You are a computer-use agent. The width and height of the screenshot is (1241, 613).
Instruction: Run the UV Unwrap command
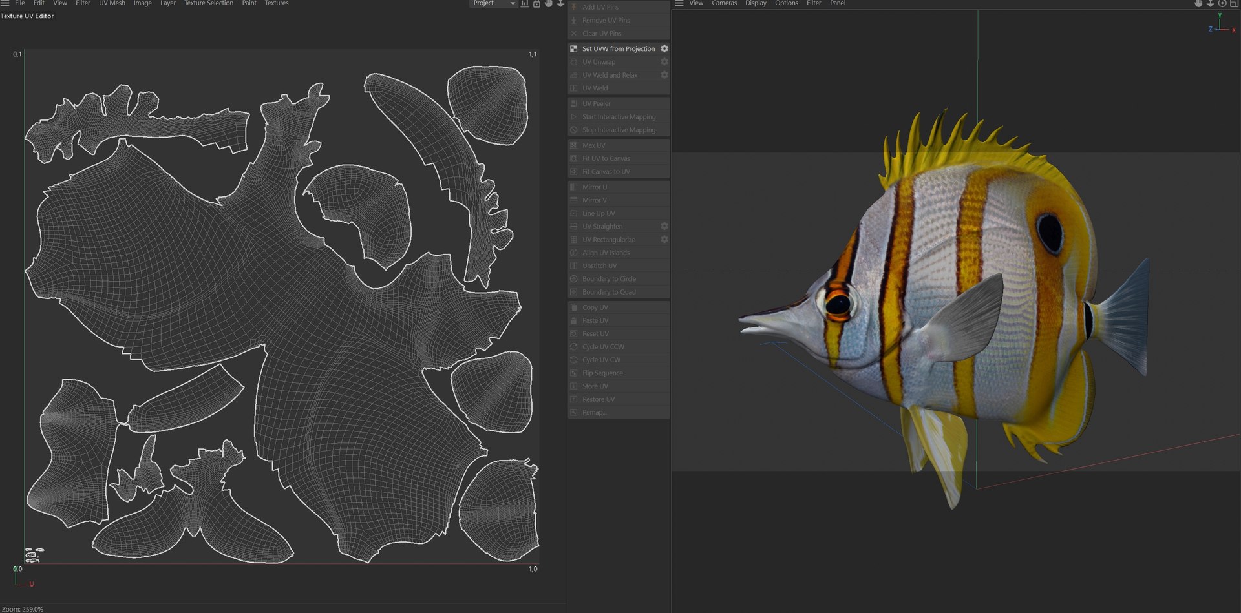coord(619,62)
